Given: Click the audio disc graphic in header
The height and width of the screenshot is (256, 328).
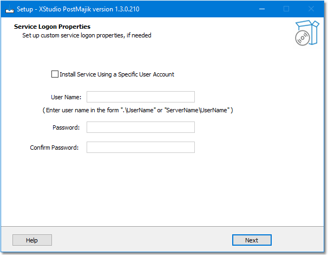Looking at the screenshot, I should [302, 38].
